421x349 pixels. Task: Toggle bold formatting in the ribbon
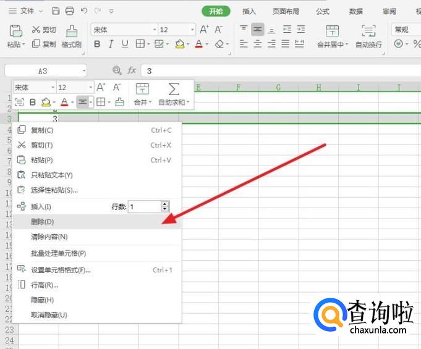pos(97,44)
